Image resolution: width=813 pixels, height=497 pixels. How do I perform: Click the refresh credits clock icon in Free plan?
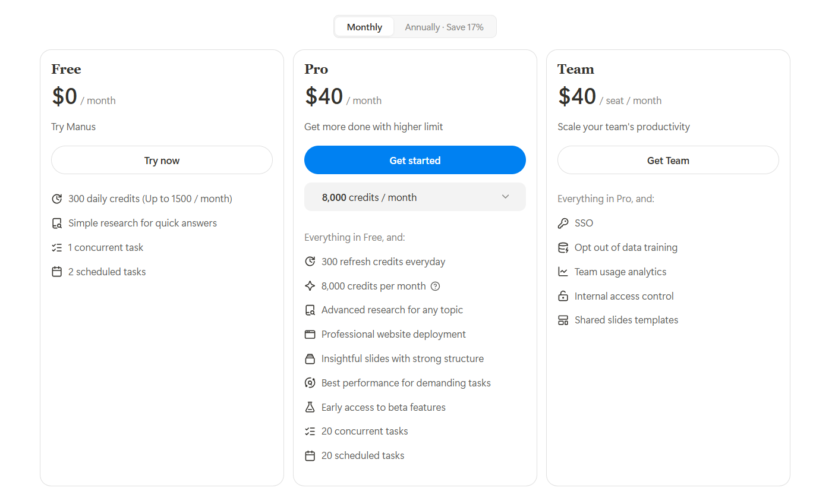[x=57, y=198]
